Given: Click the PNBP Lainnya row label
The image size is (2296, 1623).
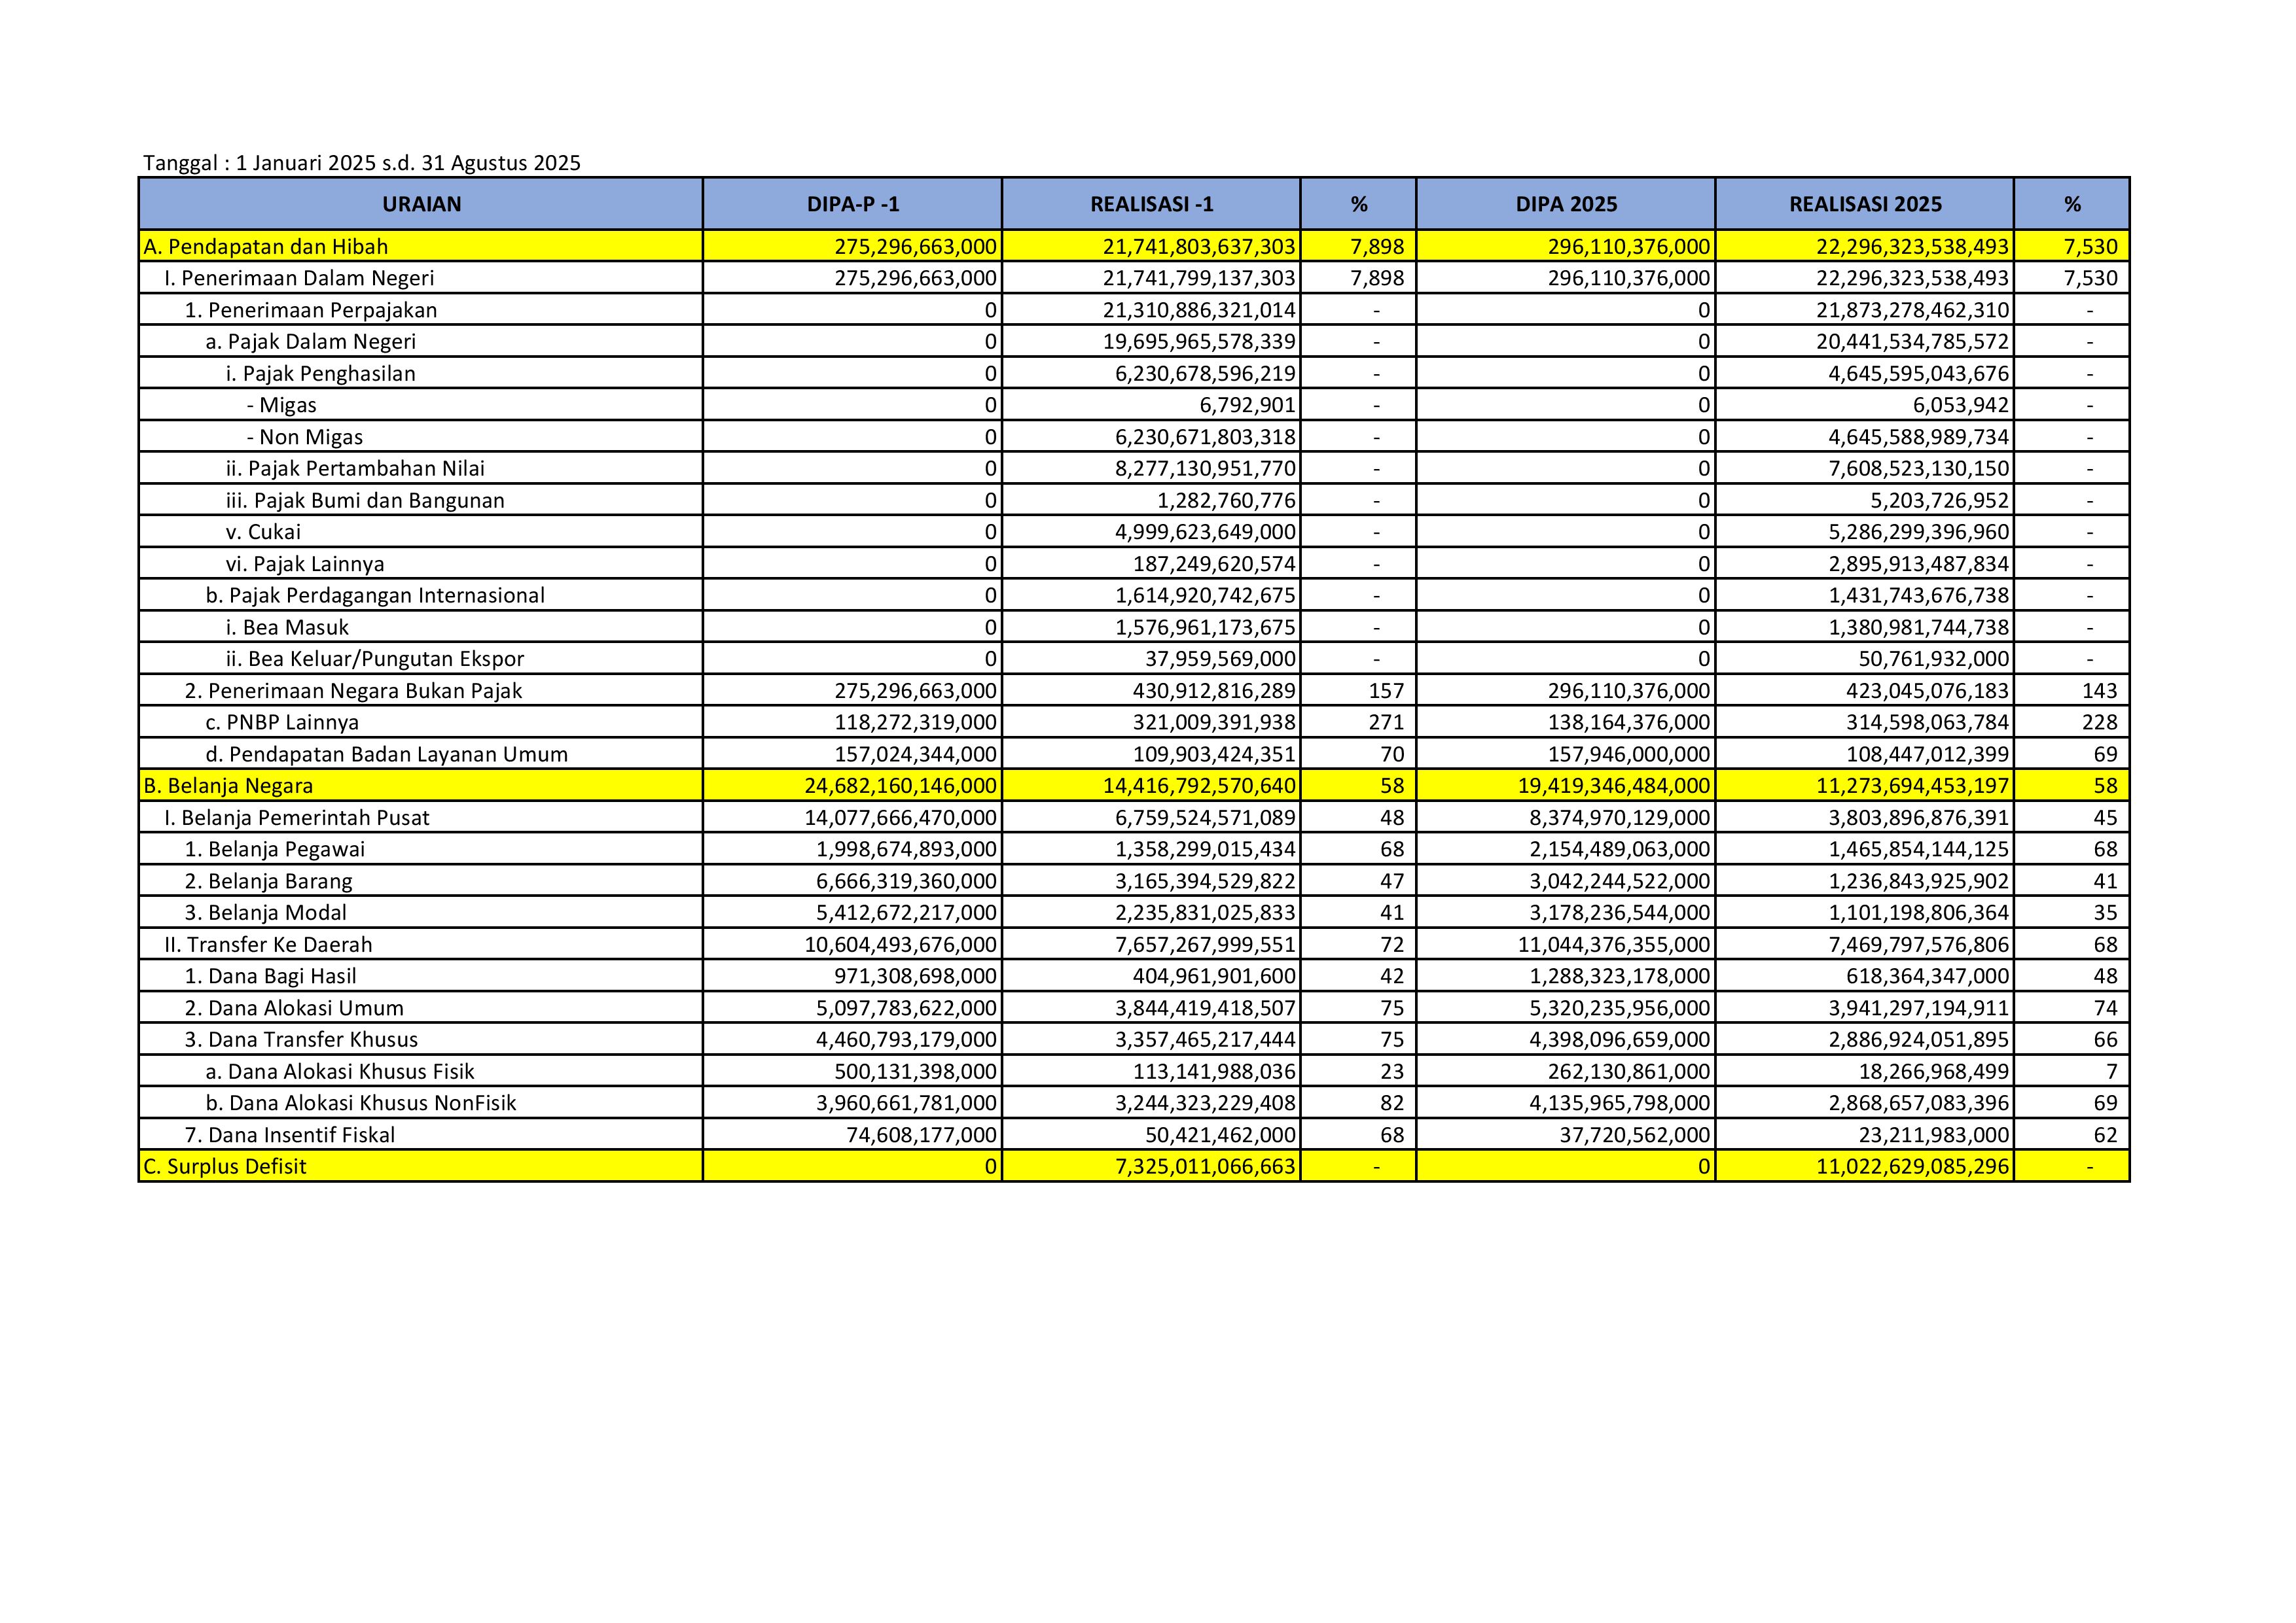Looking at the screenshot, I should coord(282,723).
